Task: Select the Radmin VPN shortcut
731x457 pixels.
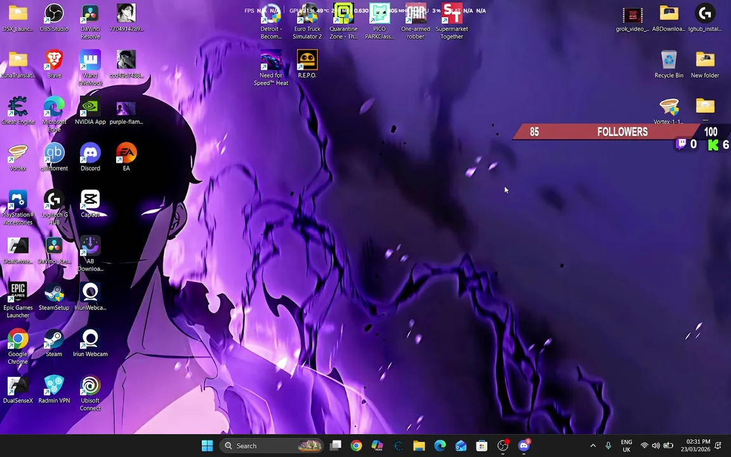Action: [x=54, y=390]
